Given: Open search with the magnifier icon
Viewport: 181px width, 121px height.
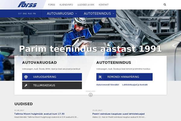Looking at the screenshot, I should pyautogui.click(x=165, y=5).
